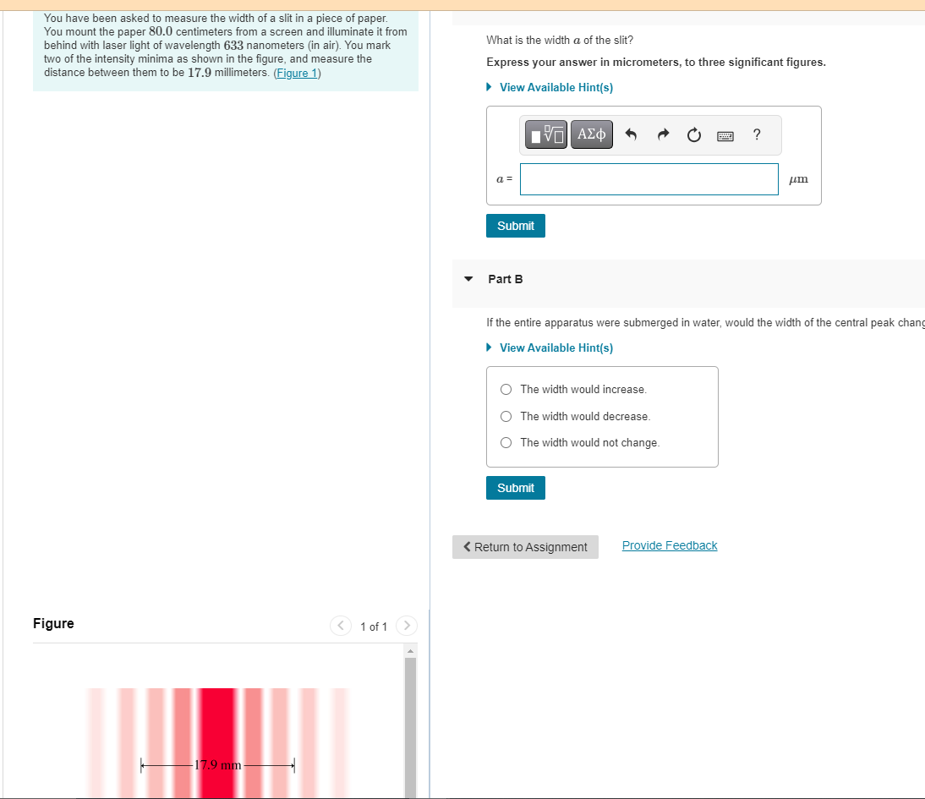Click the equation editor help question mark
This screenshot has height=799, width=925.
coord(756,134)
